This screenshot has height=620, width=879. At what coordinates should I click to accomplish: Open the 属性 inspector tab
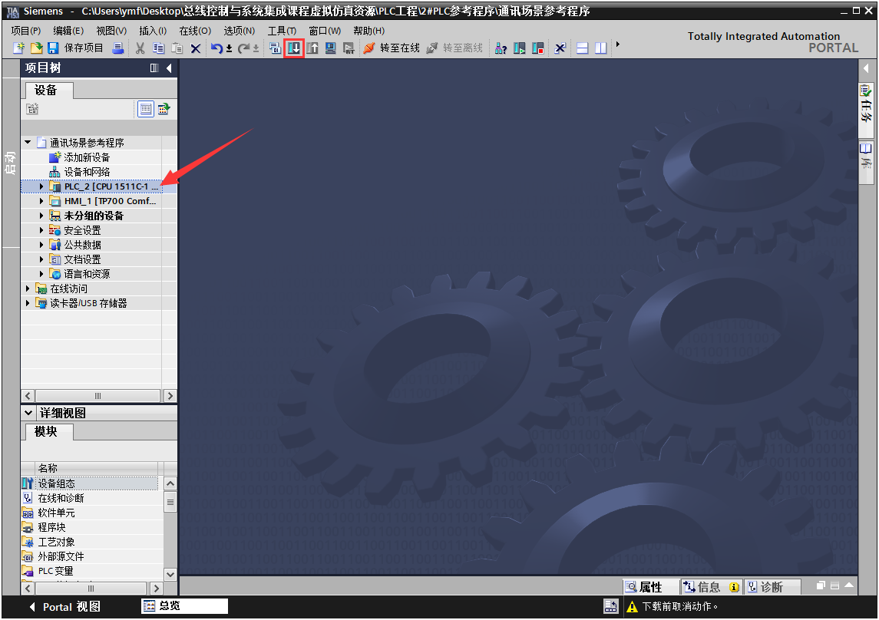tap(651, 586)
